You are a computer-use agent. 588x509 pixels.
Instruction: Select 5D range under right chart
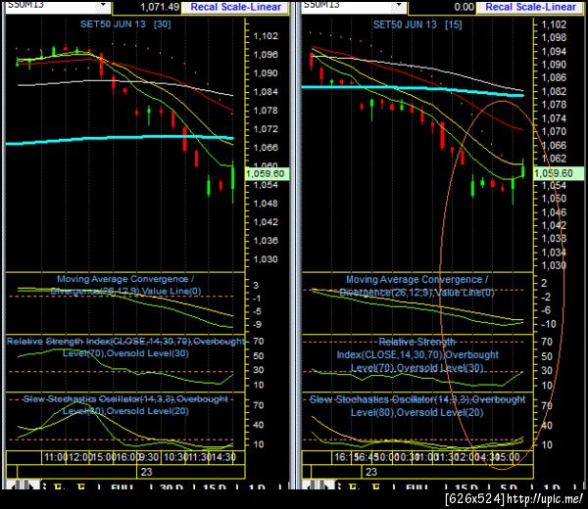click(x=509, y=486)
